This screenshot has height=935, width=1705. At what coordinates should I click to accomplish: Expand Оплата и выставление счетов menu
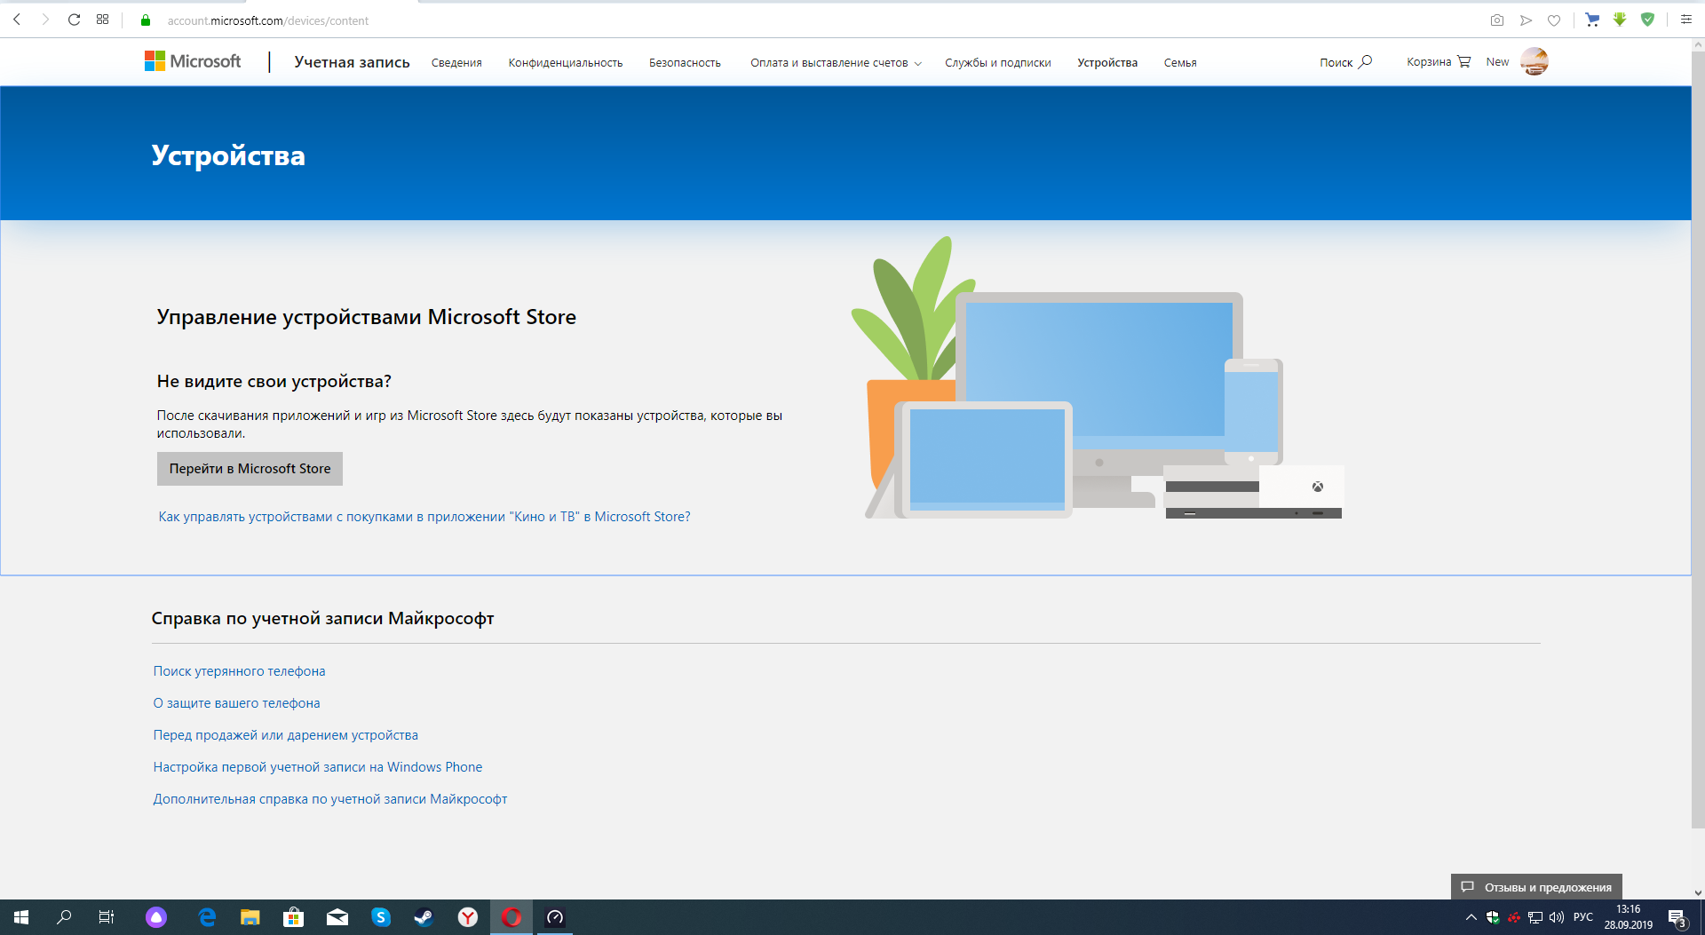(x=837, y=63)
